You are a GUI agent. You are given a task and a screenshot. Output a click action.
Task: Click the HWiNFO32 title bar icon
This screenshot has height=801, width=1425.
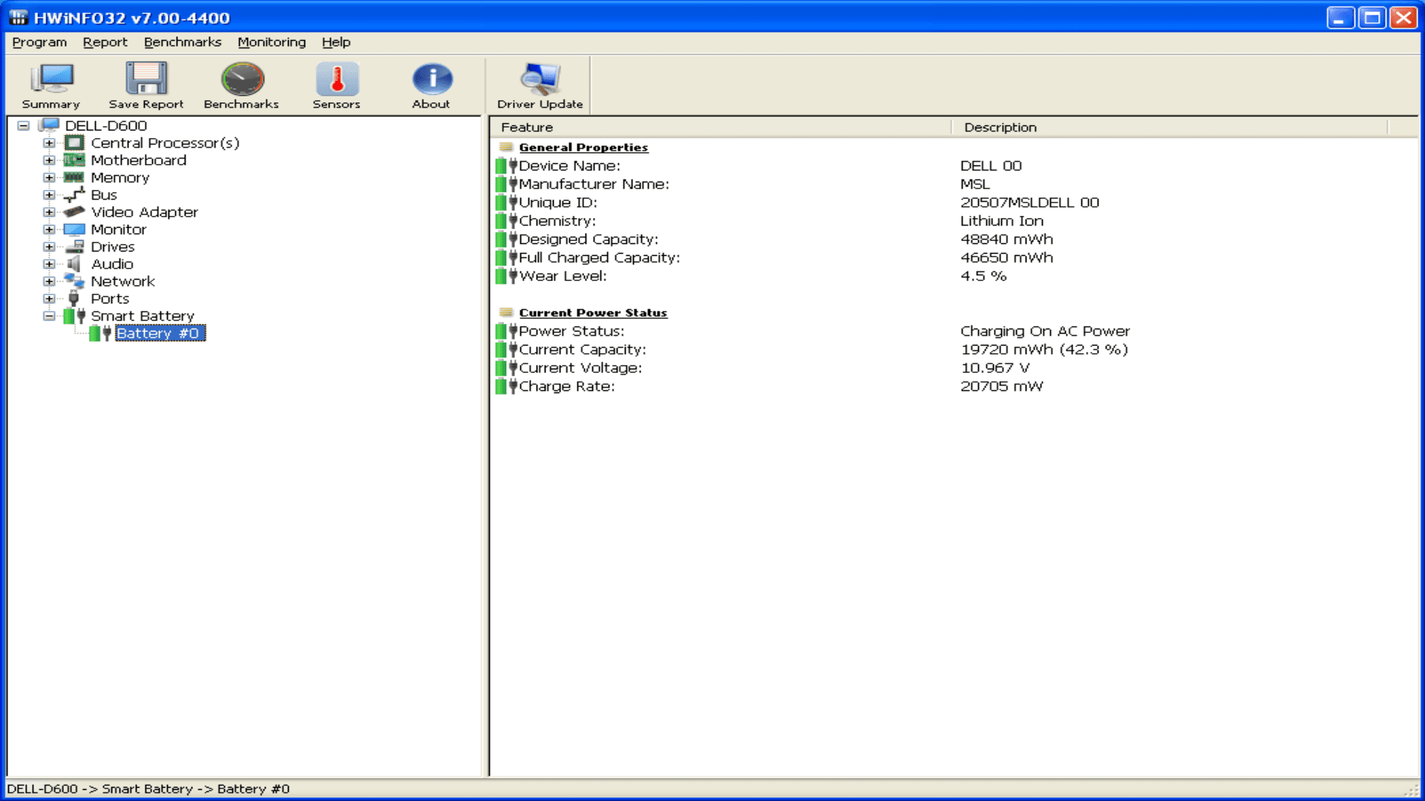tap(18, 17)
